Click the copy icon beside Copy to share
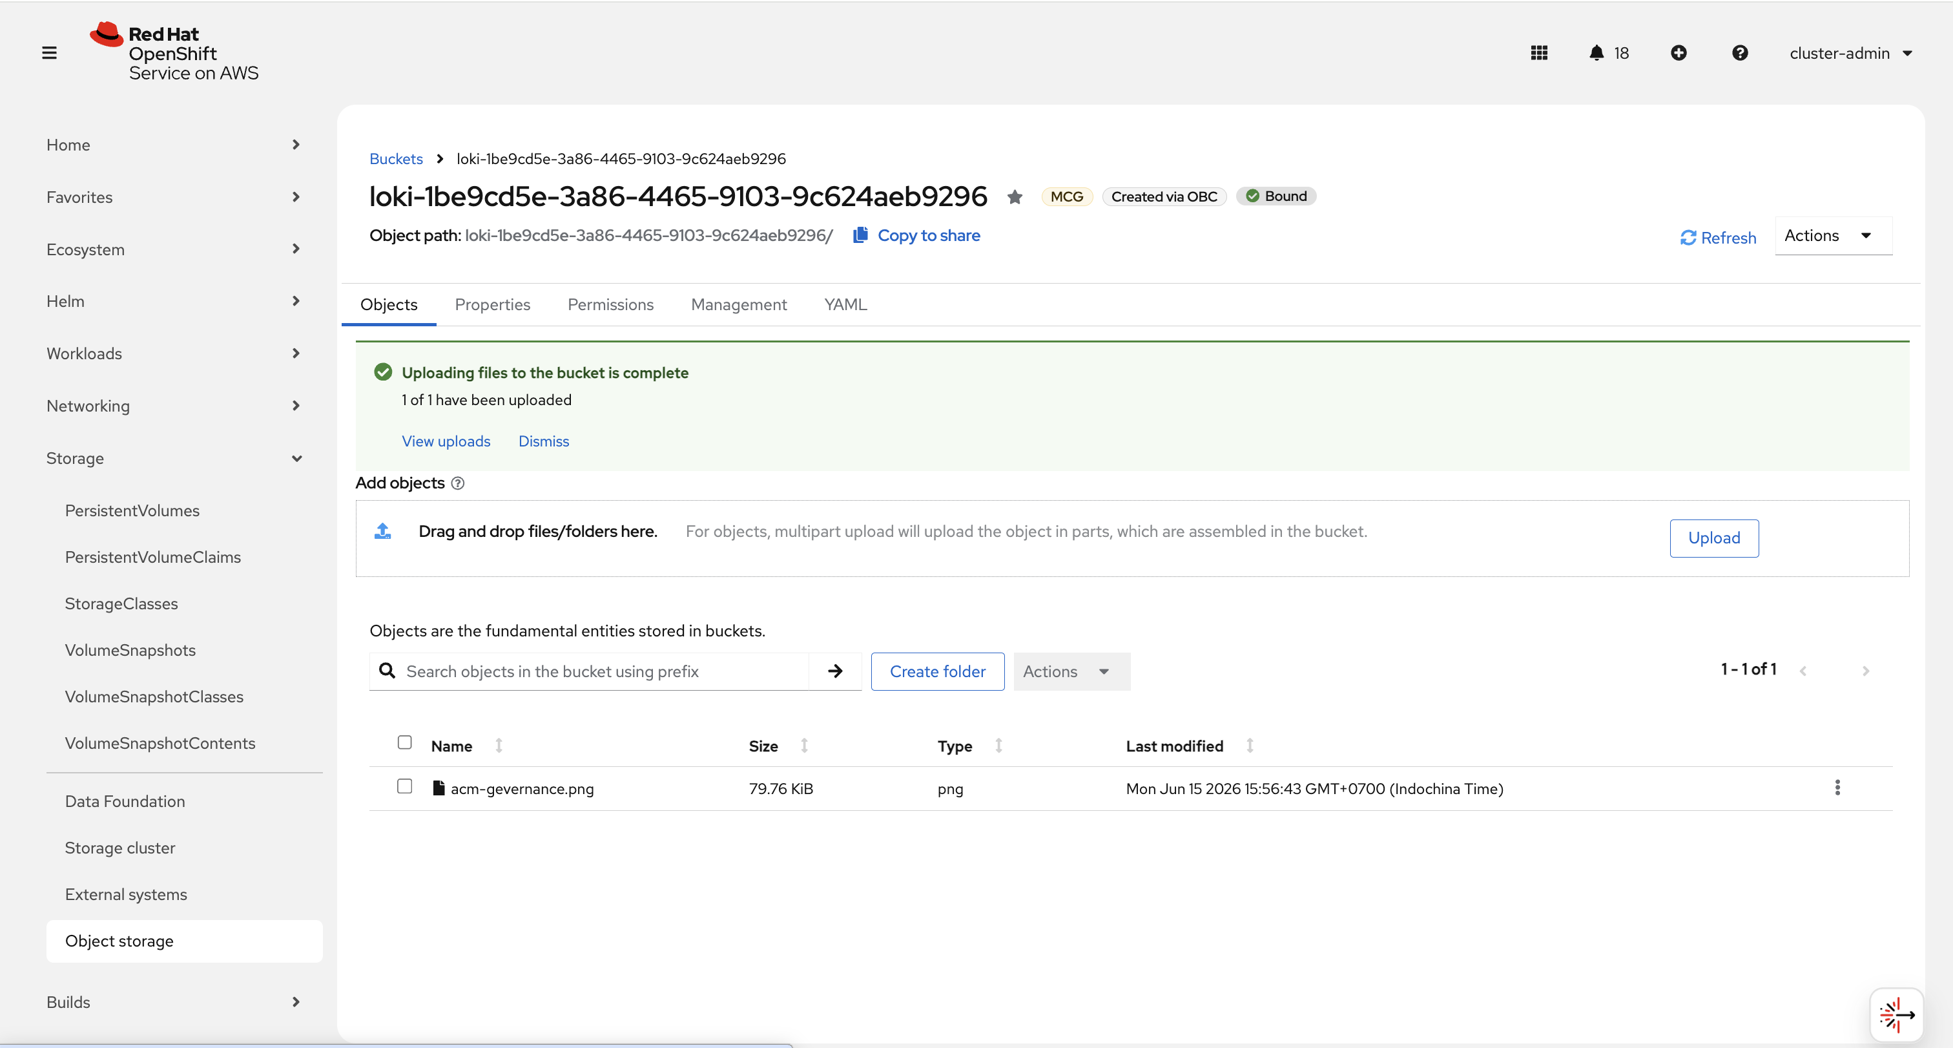Viewport: 1953px width, 1048px height. [860, 235]
